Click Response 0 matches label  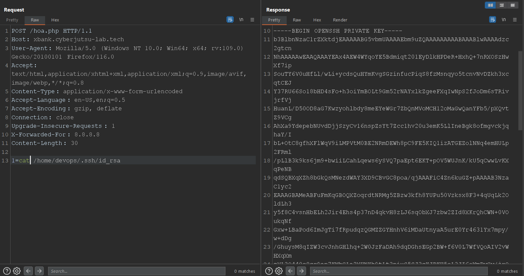[507, 271]
